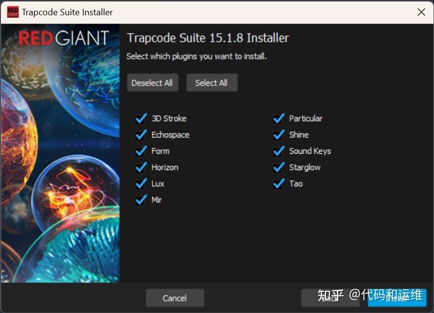Click the Red Giant icon in the title bar
Viewport: 434px width, 313px height.
click(12, 12)
